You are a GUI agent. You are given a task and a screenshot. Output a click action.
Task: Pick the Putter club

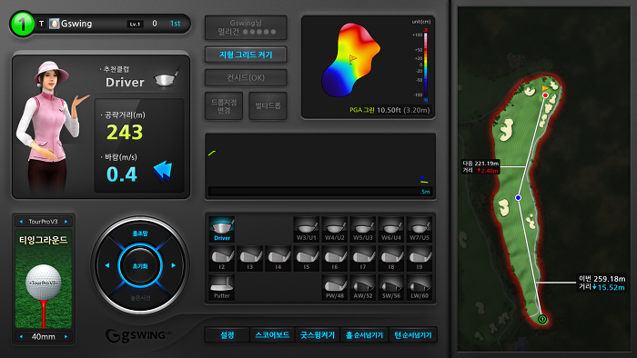click(222, 287)
